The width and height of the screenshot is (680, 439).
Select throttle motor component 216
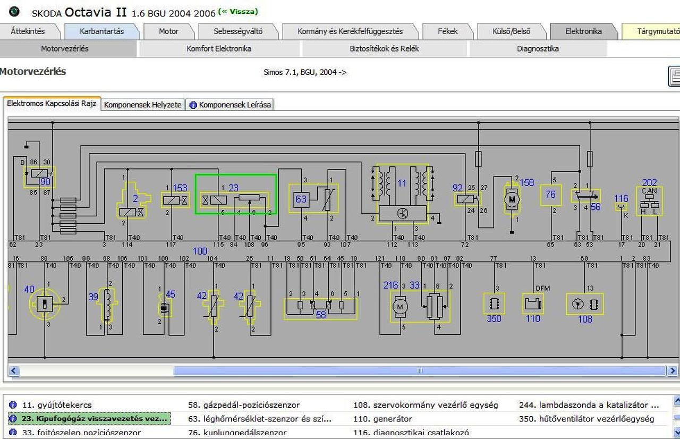400,306
